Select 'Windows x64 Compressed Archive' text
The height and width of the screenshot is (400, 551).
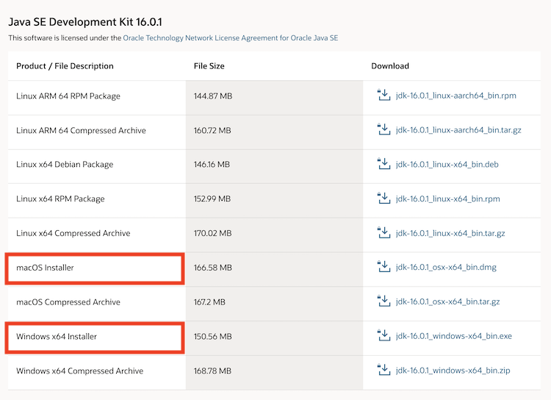click(80, 371)
